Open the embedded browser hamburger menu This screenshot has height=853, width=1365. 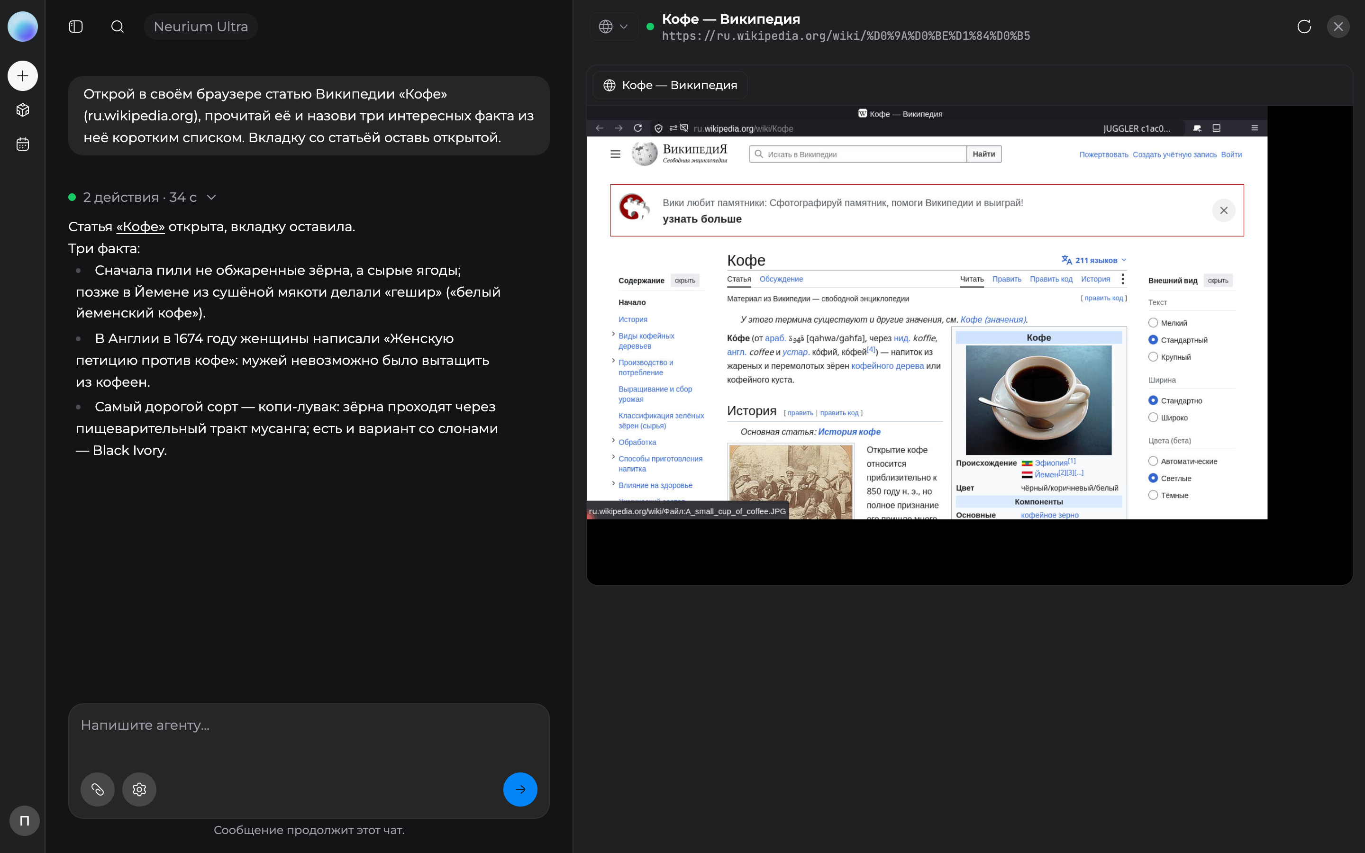[1255, 128]
